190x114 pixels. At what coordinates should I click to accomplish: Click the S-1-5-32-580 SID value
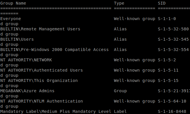pyautogui.click(x=173, y=29)
